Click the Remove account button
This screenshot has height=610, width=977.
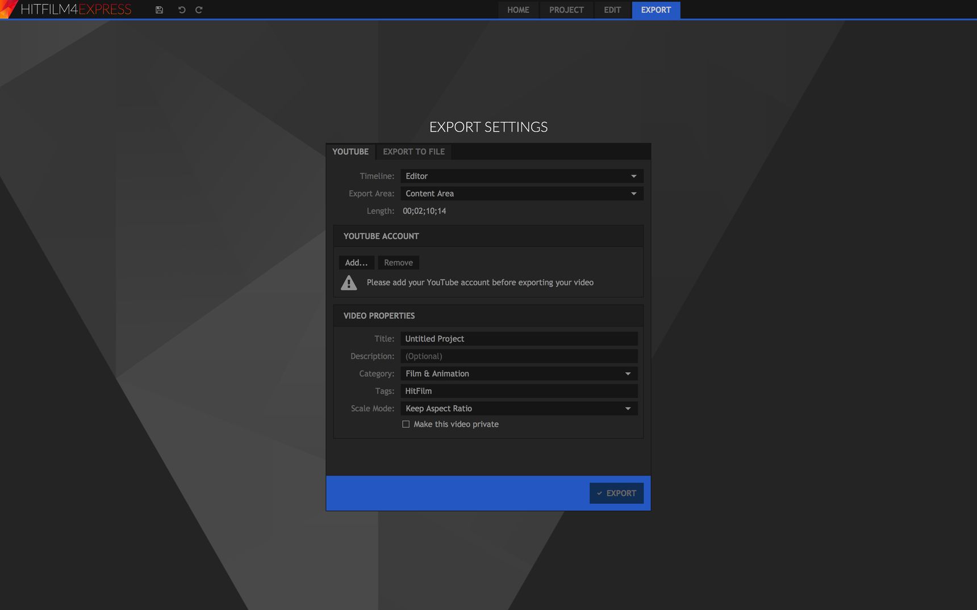pyautogui.click(x=398, y=263)
